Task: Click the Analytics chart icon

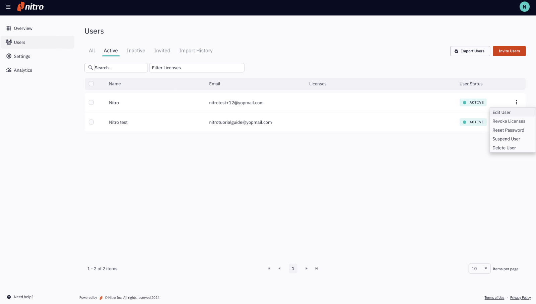Action: (x=9, y=70)
